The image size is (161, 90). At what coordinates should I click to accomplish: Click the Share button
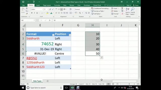[x=136, y=5]
